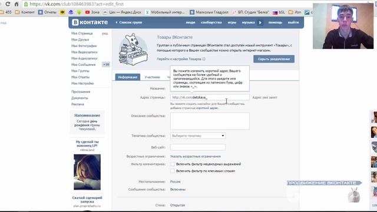Open Документы in left menu
The height and width of the screenshot is (212, 377).
(x=80, y=98)
